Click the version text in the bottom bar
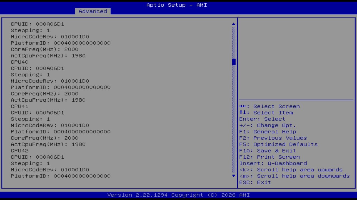 (x=178, y=195)
